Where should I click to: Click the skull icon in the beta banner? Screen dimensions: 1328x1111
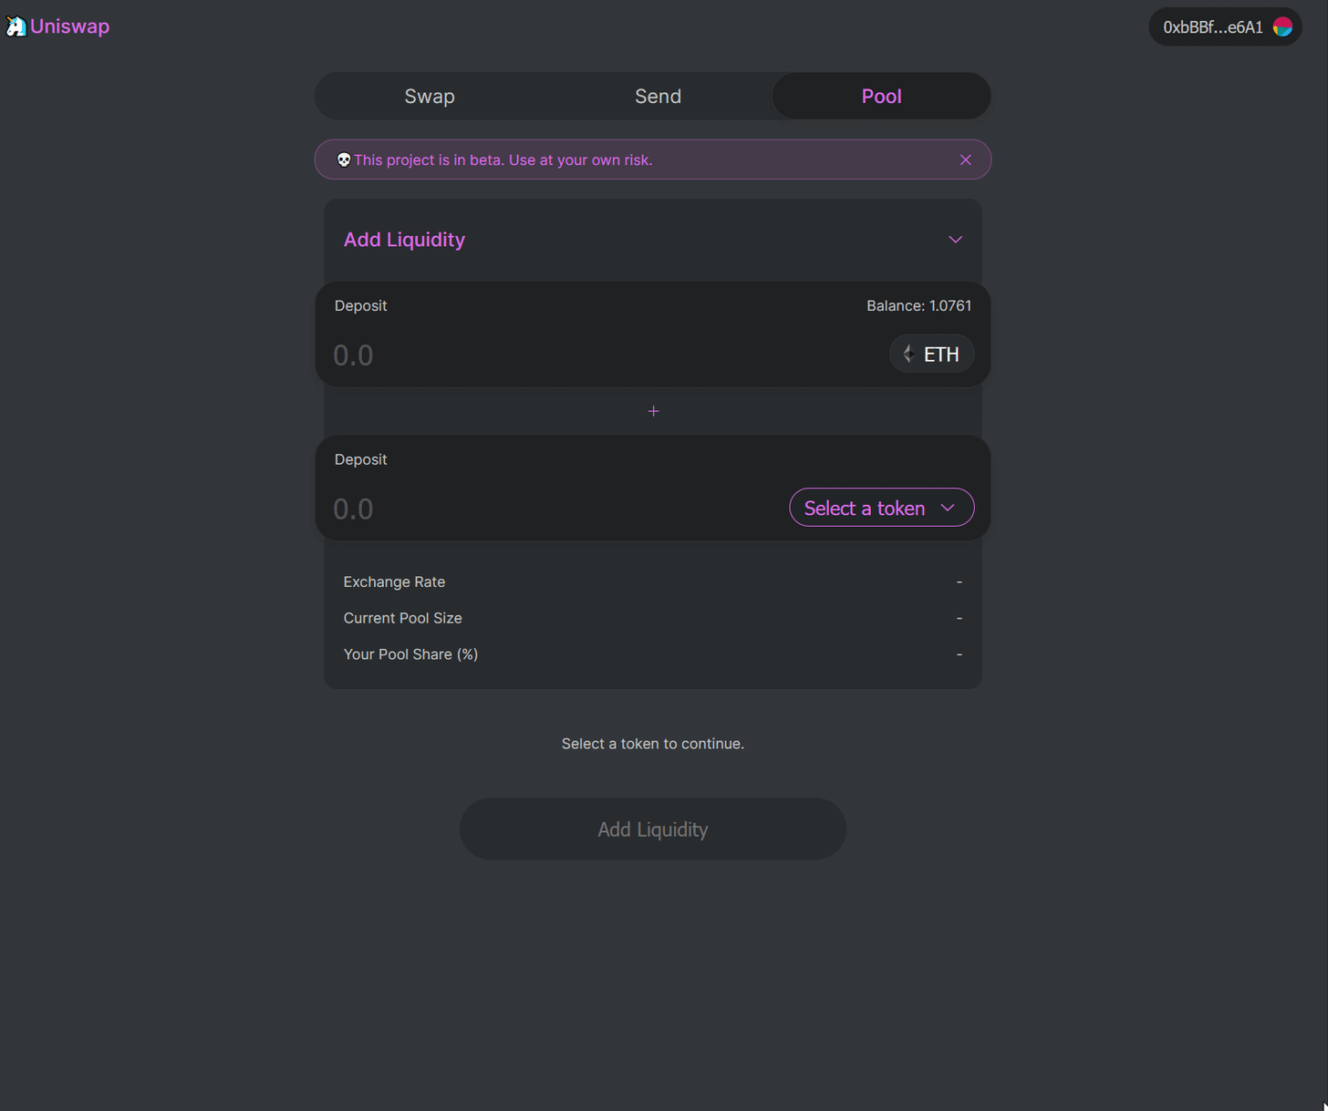coord(344,159)
